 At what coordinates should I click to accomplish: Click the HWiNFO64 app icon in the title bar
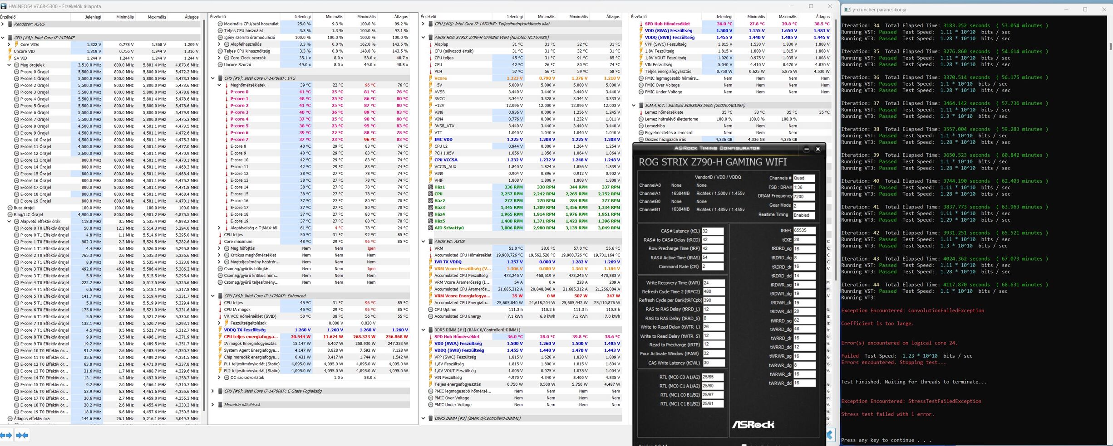4,6
